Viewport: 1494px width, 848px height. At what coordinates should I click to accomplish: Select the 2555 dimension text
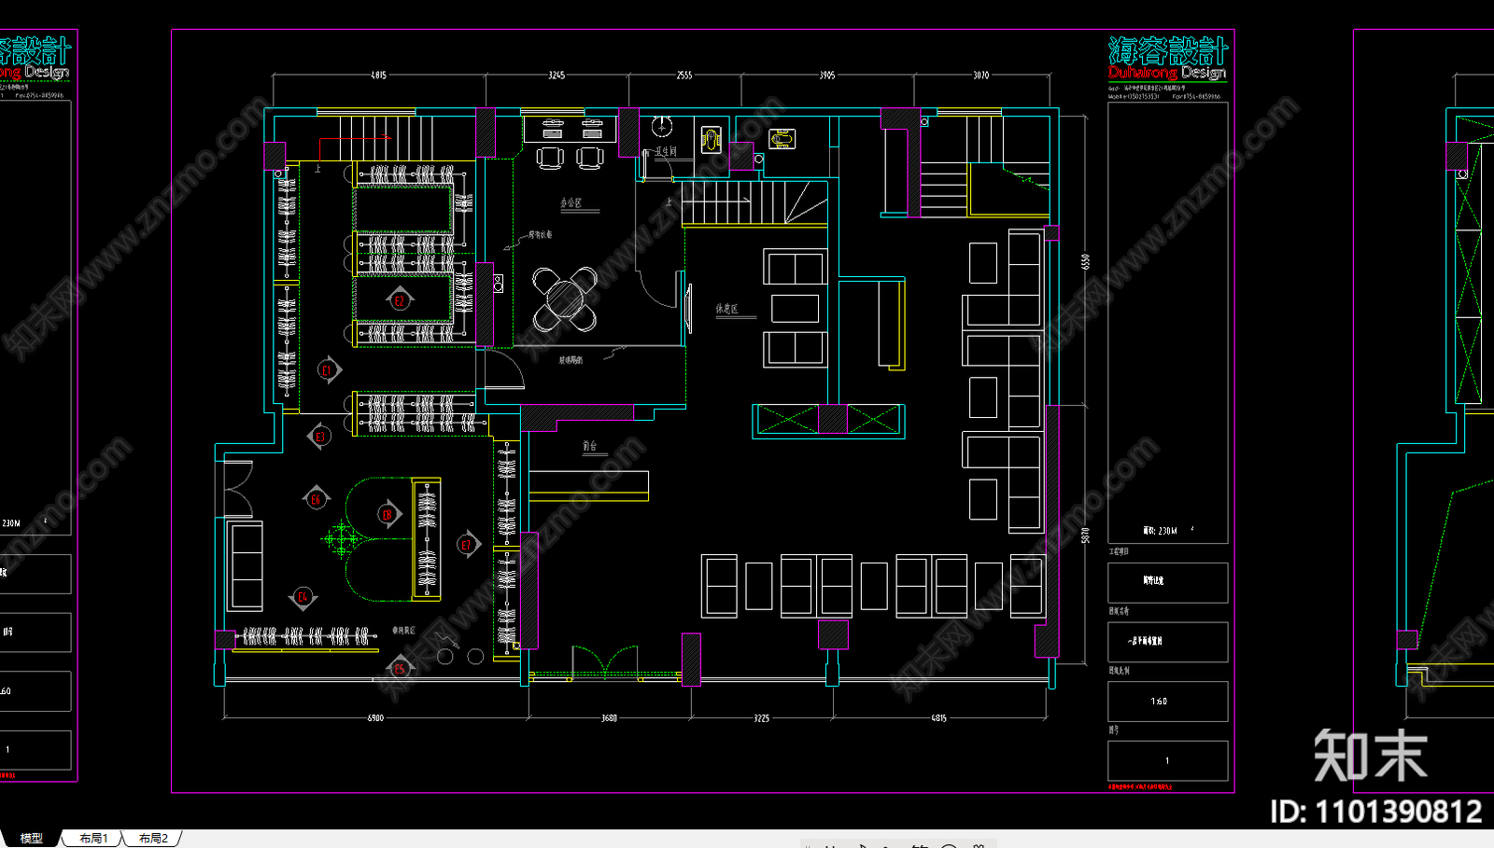(684, 75)
